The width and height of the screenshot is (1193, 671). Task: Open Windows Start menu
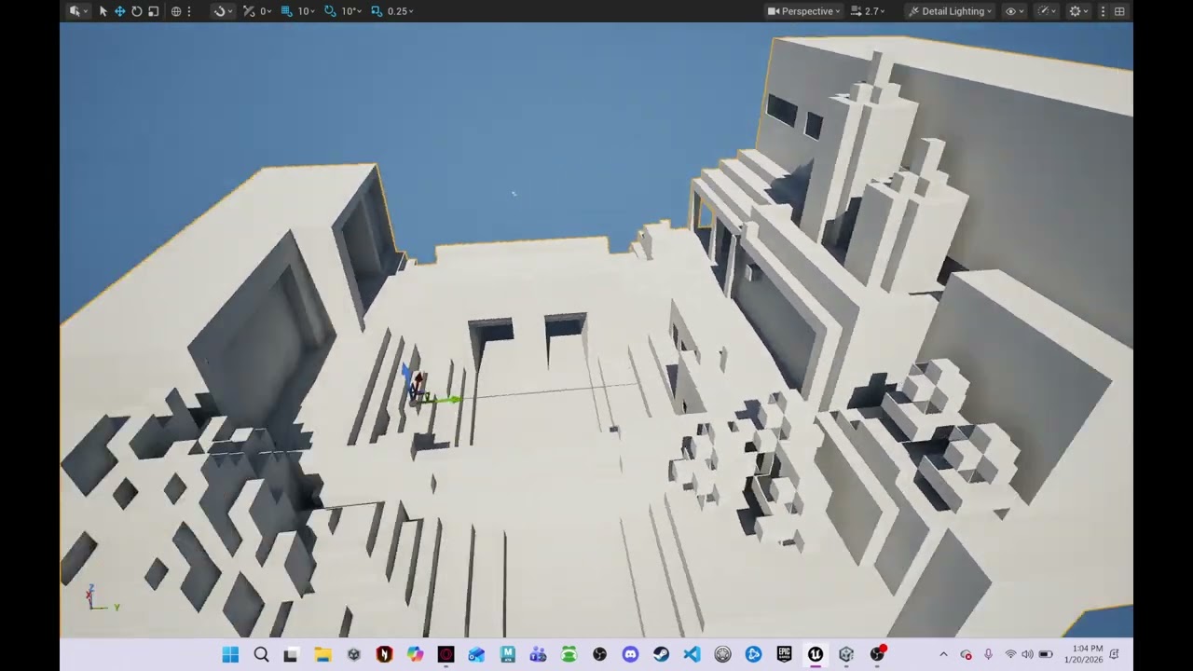tap(230, 655)
